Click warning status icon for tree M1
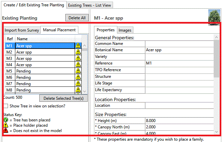The height and width of the screenshot is (142, 223). [x=78, y=46]
